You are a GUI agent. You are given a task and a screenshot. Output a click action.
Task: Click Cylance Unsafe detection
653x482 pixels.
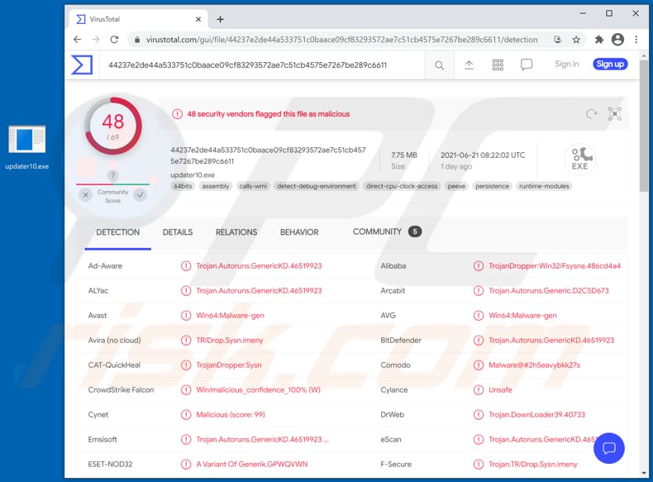tap(500, 390)
